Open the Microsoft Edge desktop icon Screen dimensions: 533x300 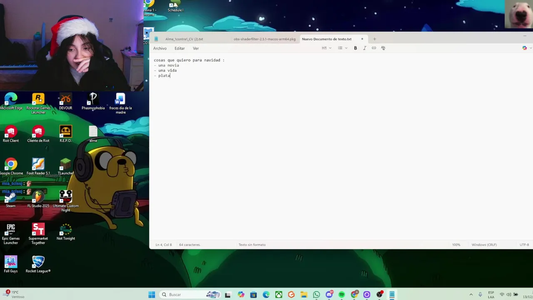point(11,101)
